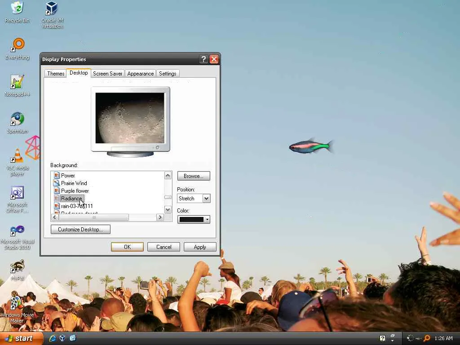Click the background list horizontal scroll thumb
Screen dimensions: 460x345
pyautogui.click(x=93, y=217)
